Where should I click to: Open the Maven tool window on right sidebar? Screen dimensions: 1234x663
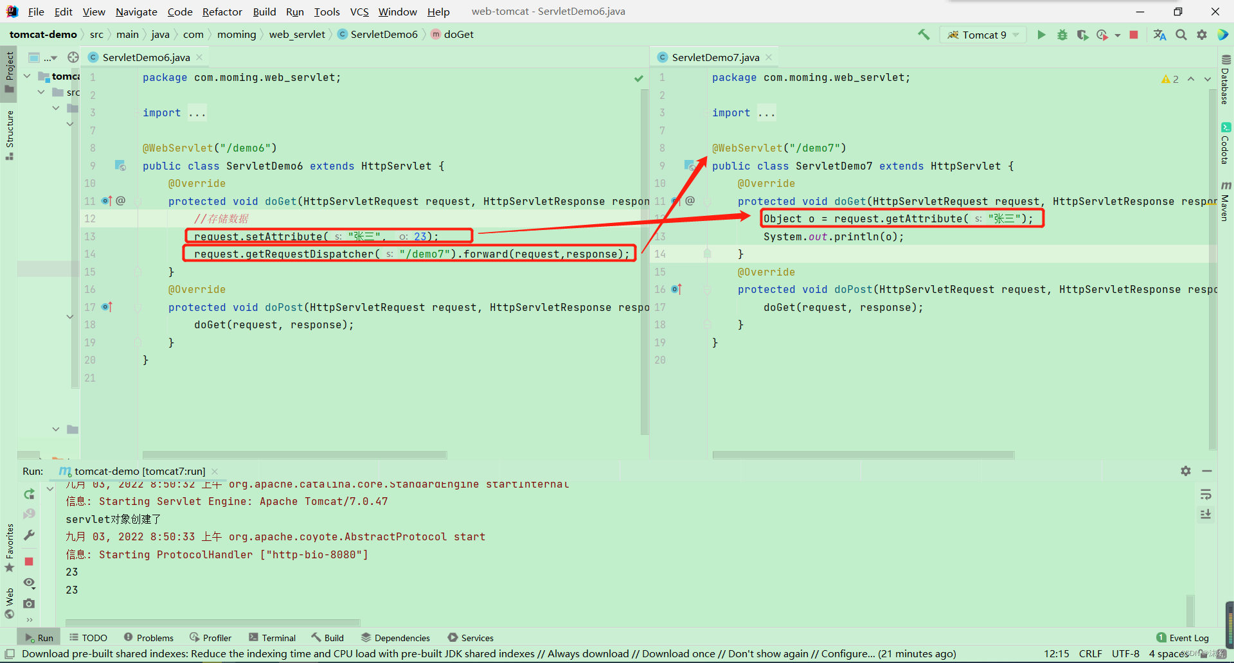point(1226,200)
